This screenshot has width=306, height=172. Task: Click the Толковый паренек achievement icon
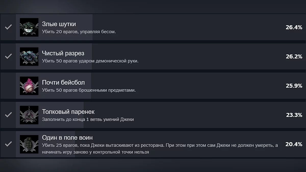(x=29, y=115)
